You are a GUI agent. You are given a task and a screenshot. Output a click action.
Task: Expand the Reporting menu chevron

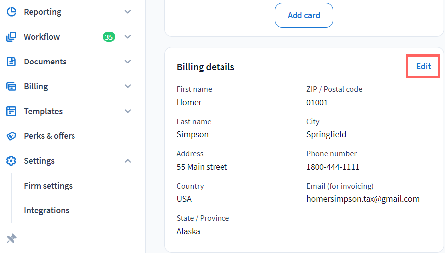(x=128, y=12)
